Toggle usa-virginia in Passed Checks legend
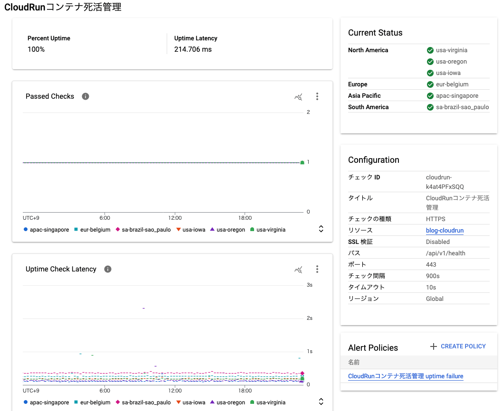 point(268,230)
